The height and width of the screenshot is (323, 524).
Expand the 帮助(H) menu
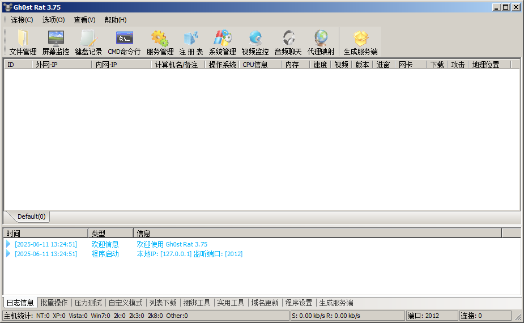tap(115, 20)
